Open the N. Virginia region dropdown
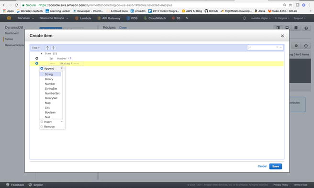Viewport: 314px width, 188px height. click(x=282, y=18)
